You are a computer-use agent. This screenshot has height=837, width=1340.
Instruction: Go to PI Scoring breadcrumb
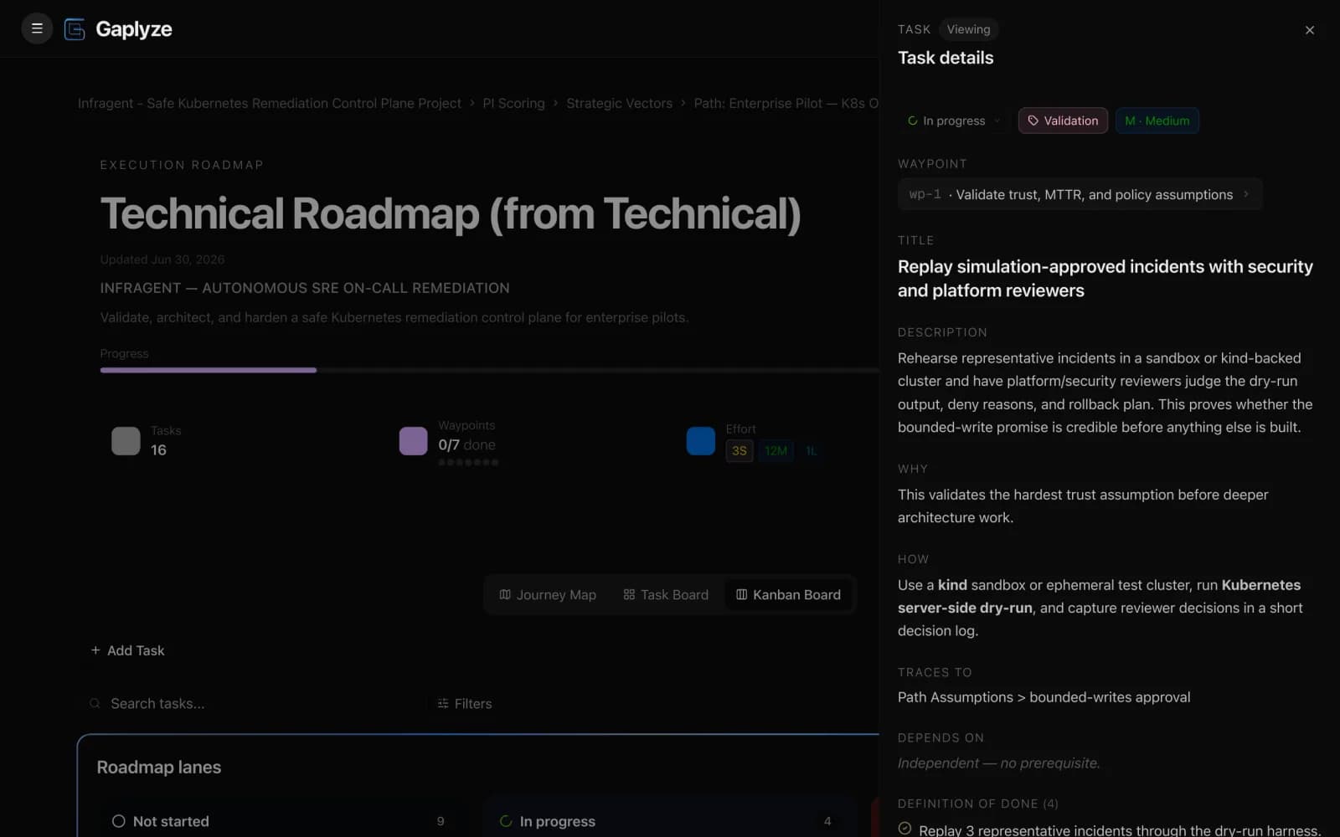pyautogui.click(x=513, y=103)
